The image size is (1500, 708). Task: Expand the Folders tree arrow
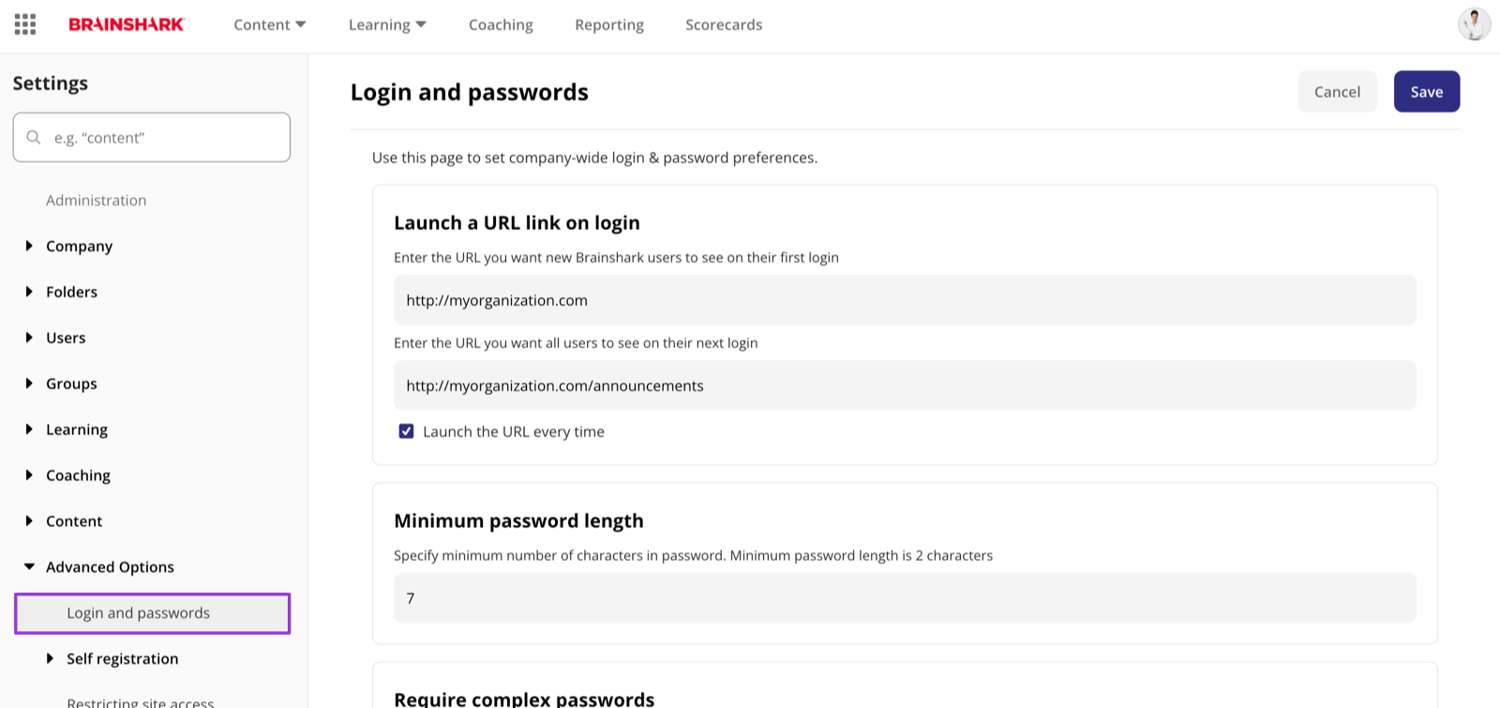(29, 292)
